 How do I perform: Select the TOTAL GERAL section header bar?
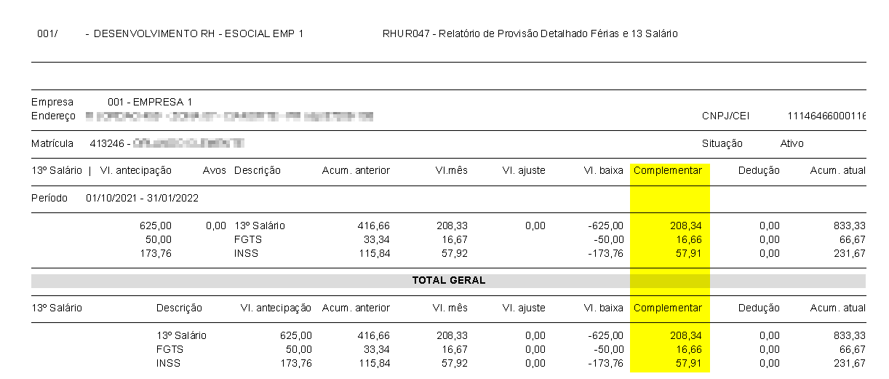coord(448,280)
